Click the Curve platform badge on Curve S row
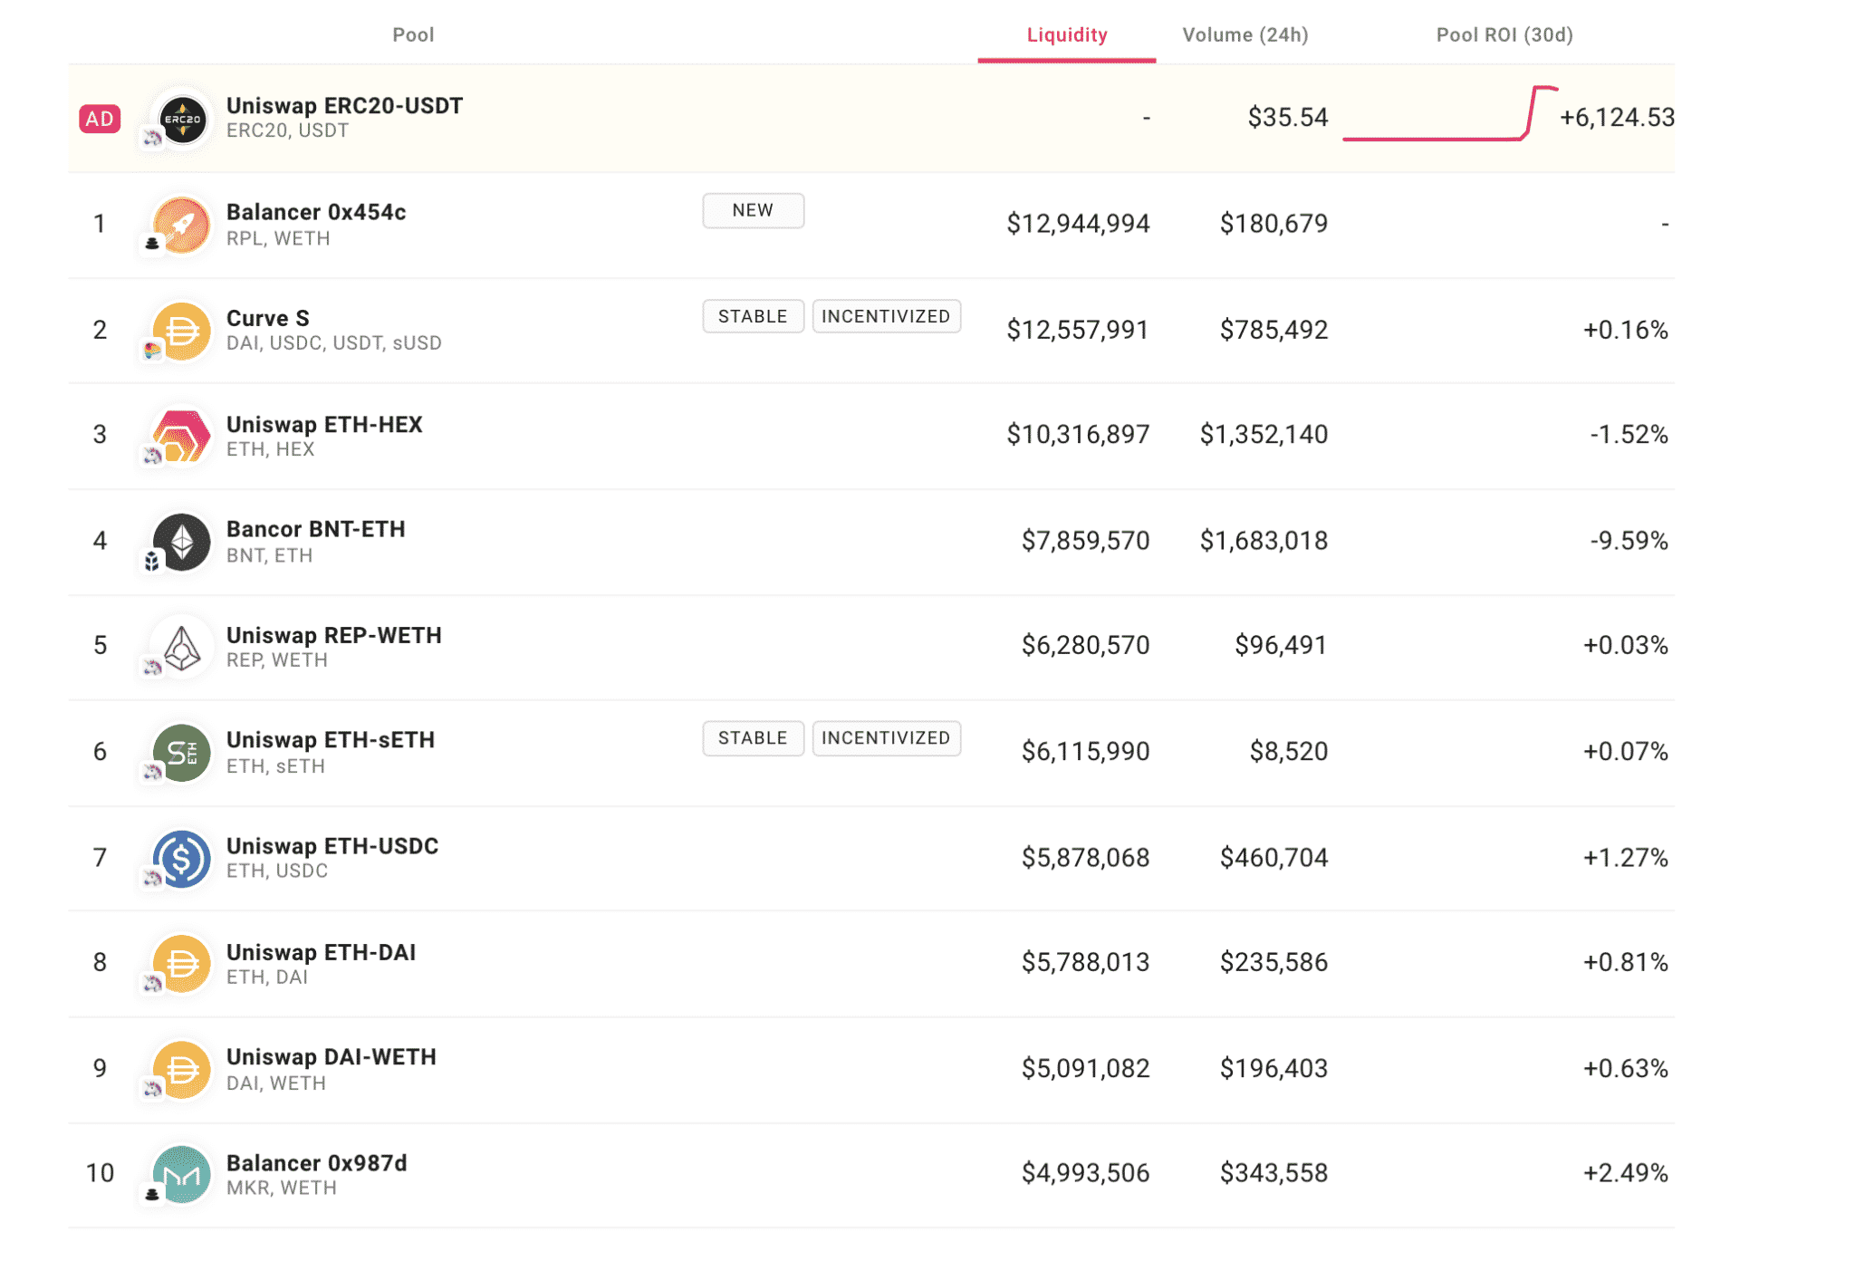 152,350
